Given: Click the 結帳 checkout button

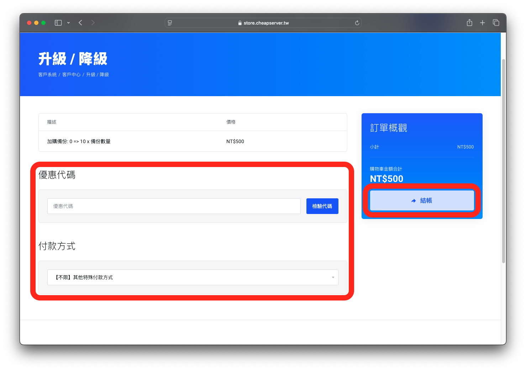Looking at the screenshot, I should click(x=422, y=200).
